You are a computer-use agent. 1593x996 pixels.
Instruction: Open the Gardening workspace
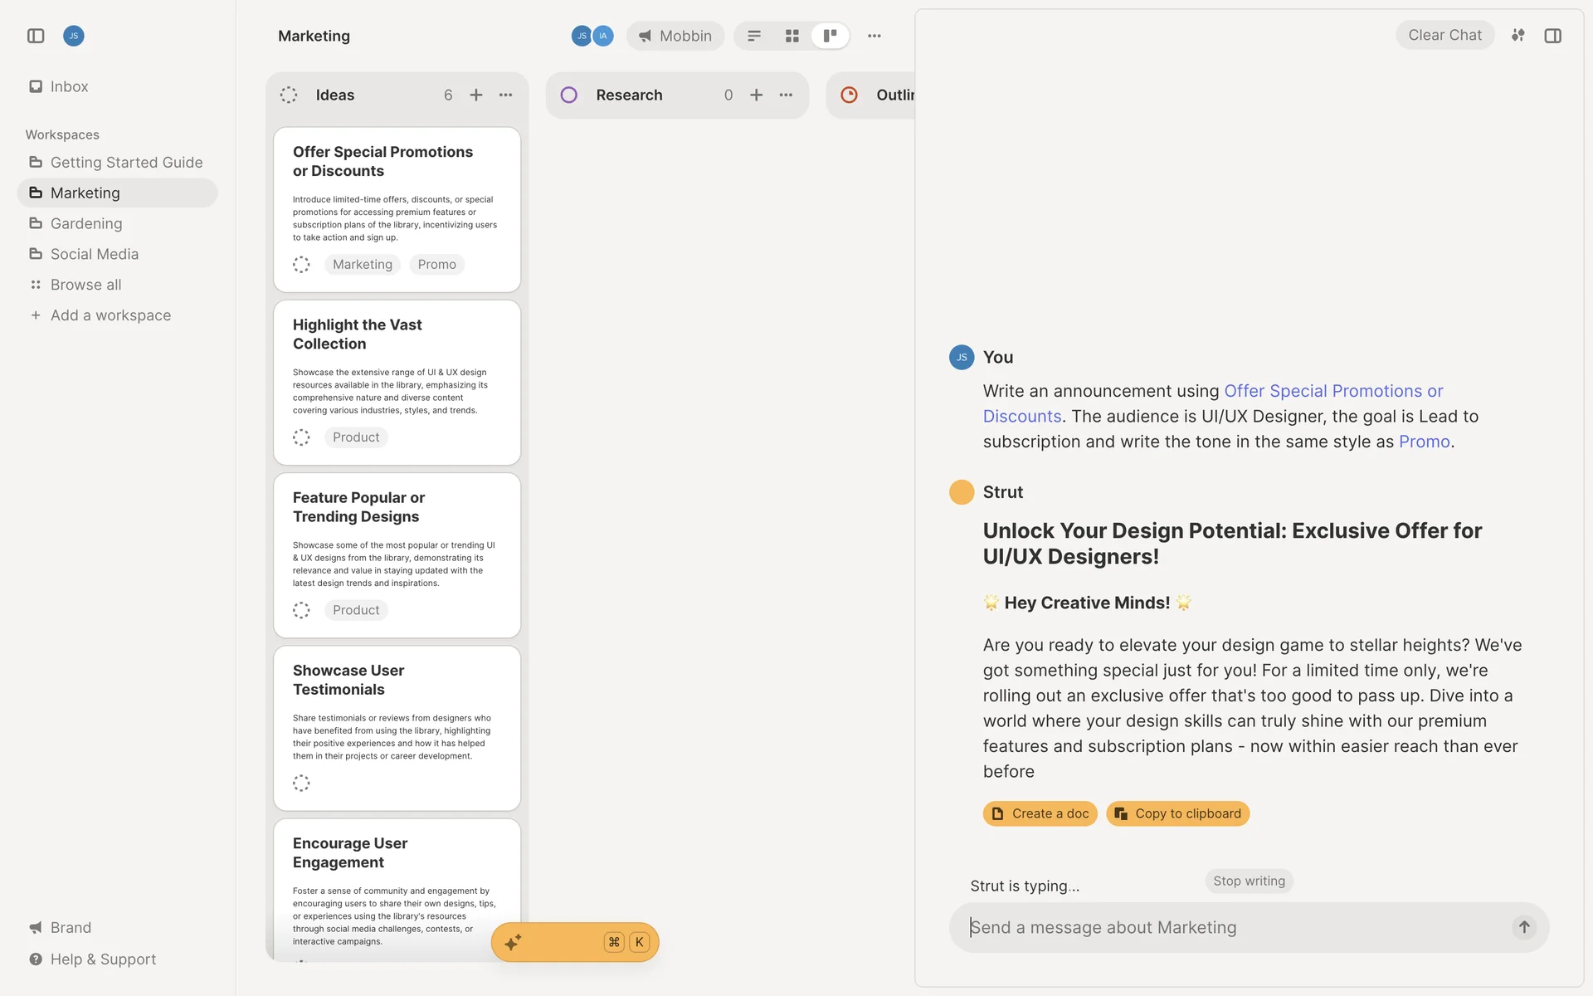(x=86, y=223)
